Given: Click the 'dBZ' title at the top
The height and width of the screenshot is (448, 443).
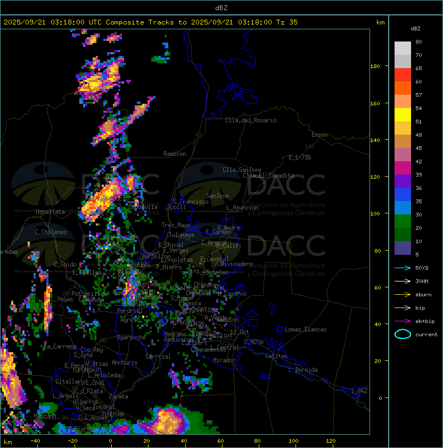Looking at the screenshot, I should point(222,7).
